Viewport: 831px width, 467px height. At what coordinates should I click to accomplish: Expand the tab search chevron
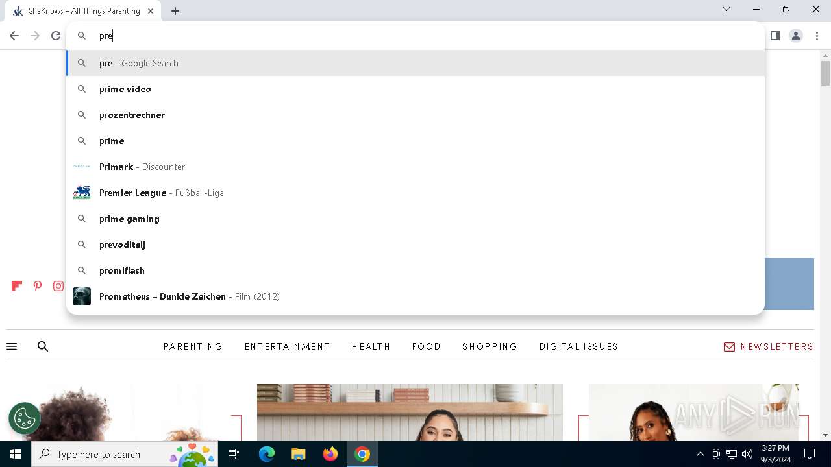click(726, 9)
